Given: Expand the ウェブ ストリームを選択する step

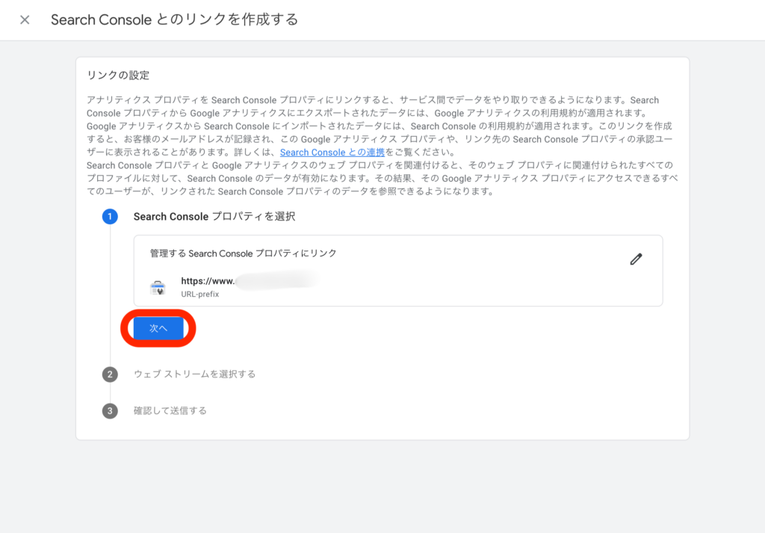Looking at the screenshot, I should pos(194,374).
